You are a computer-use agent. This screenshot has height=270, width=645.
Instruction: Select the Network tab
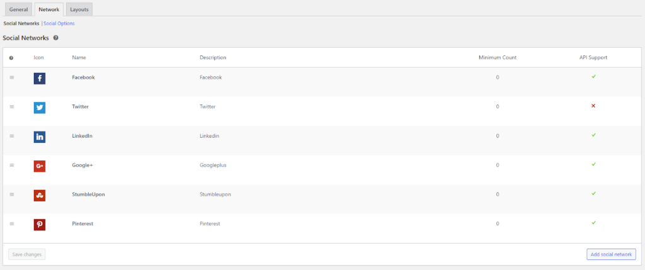pos(49,9)
